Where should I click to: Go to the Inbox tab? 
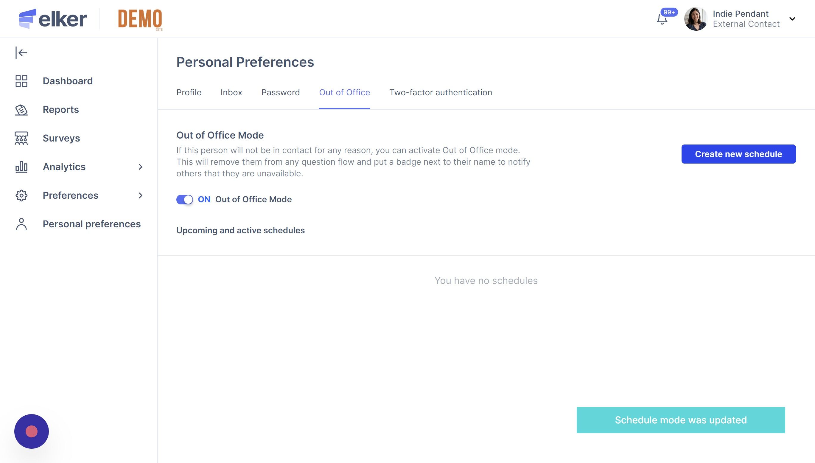tap(231, 93)
